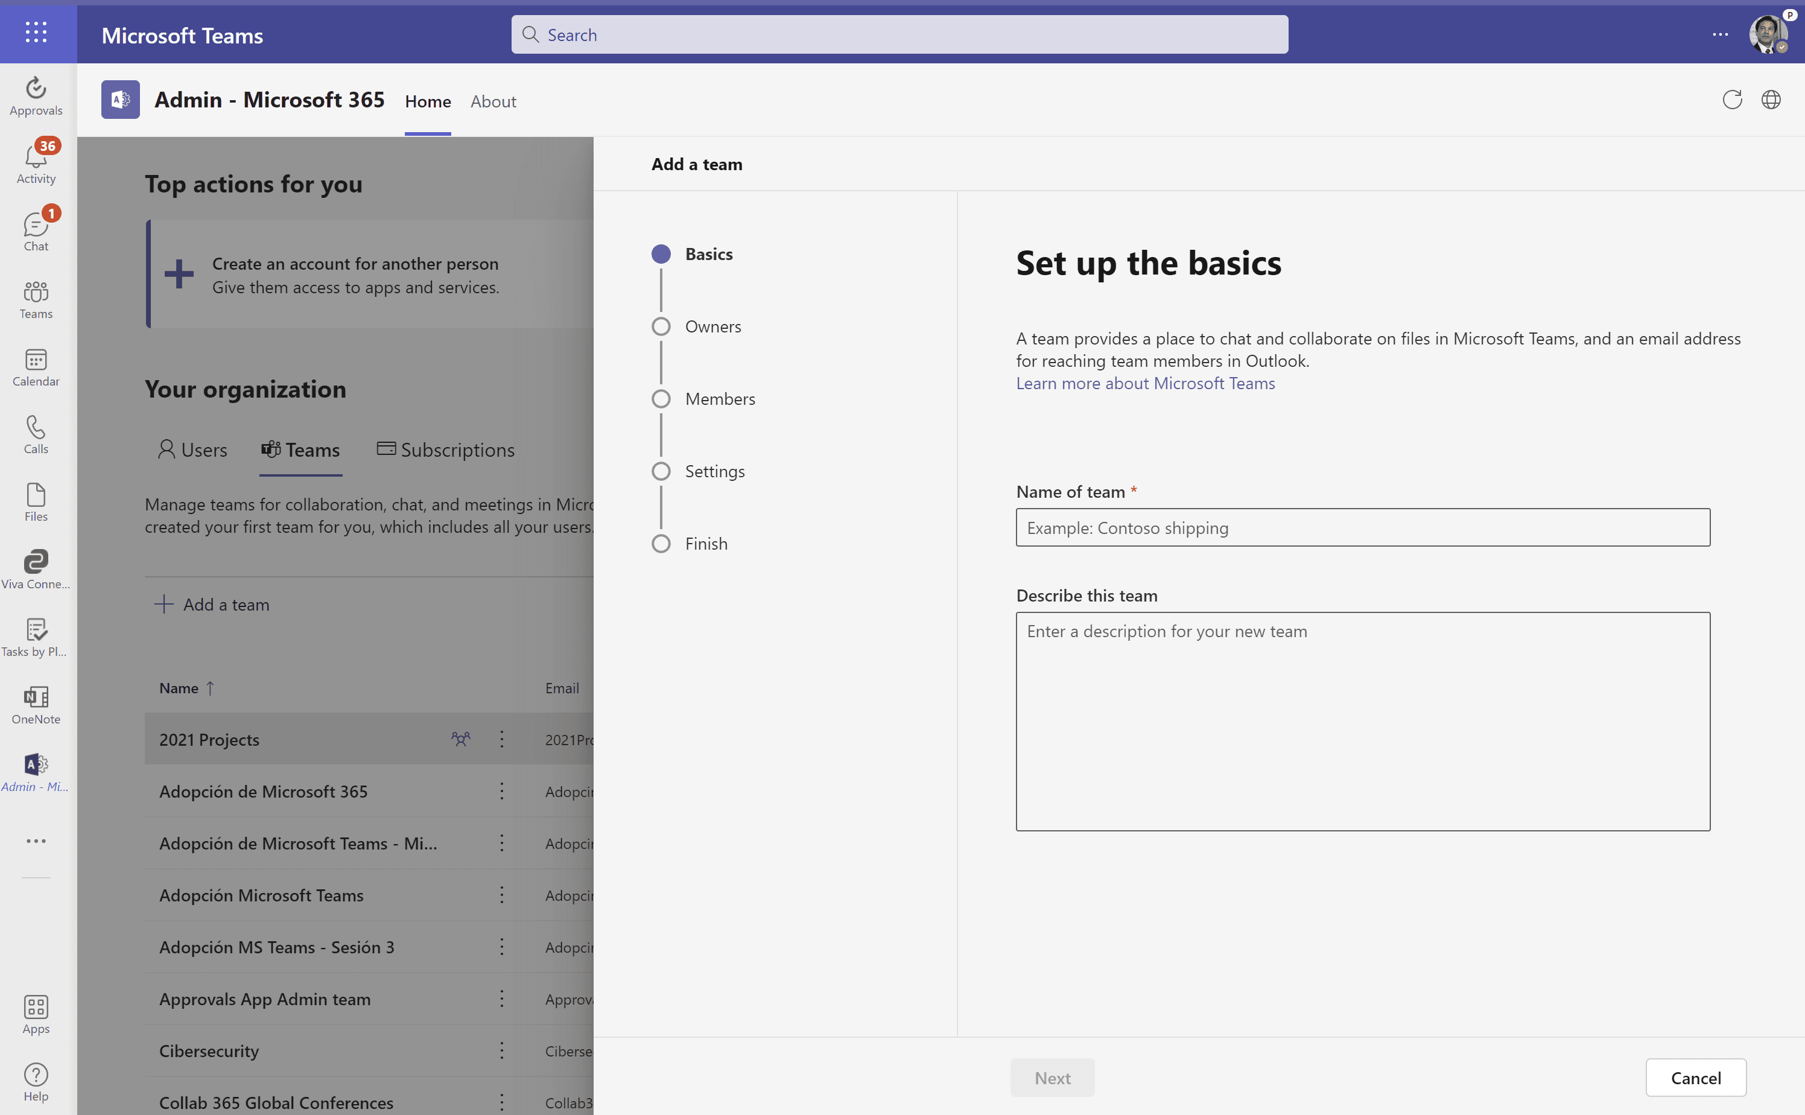Go to the Finish wizard step
Viewport: 1805px width, 1115px height.
690,544
